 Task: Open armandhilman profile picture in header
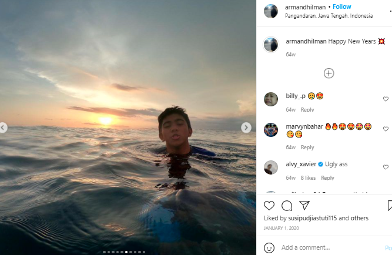click(270, 11)
